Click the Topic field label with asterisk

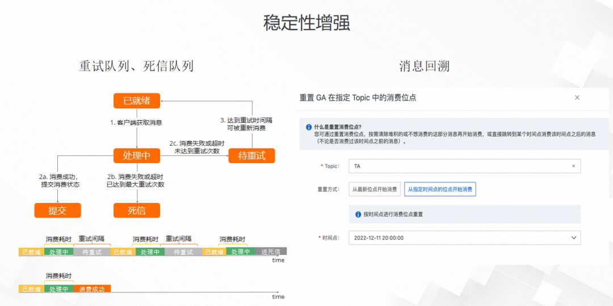point(330,166)
